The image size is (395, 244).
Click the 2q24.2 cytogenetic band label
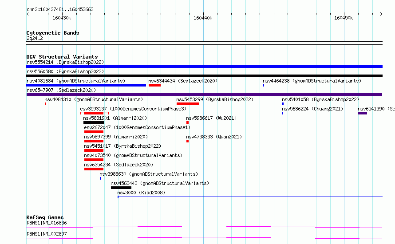point(35,38)
